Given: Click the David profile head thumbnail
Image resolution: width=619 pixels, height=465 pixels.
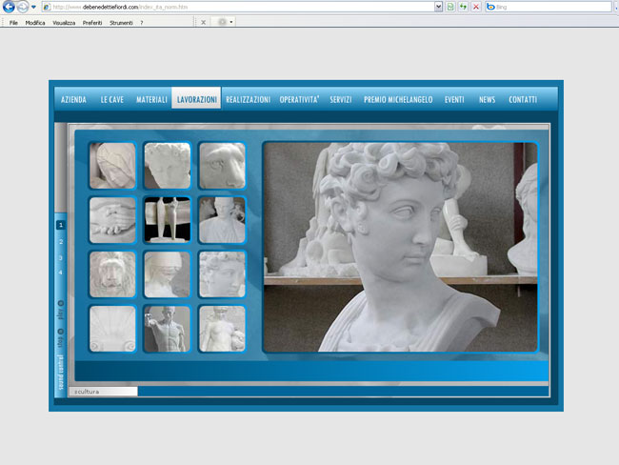Looking at the screenshot, I should [222, 274].
